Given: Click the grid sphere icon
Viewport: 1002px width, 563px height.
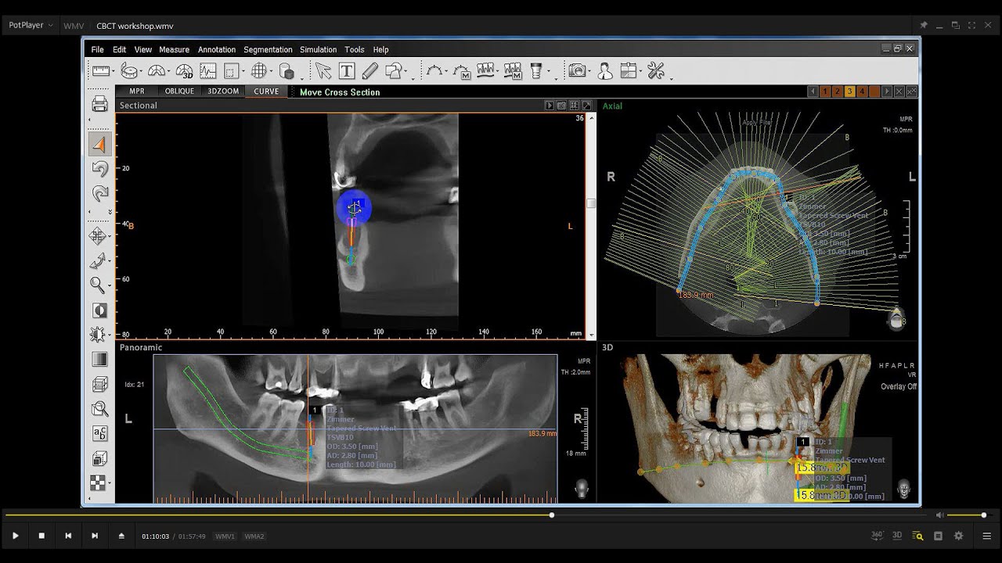Looking at the screenshot, I should [258, 71].
